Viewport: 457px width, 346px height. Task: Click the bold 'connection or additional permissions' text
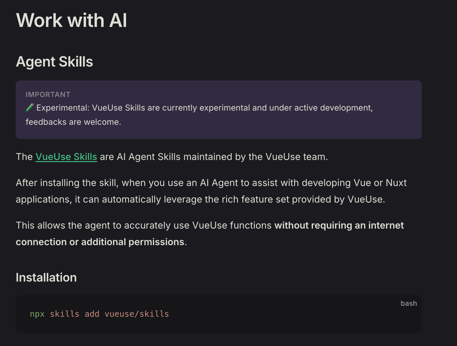(100, 242)
